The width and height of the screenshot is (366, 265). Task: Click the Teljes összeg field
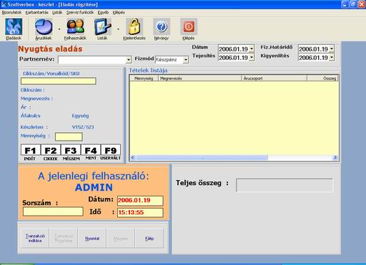(x=285, y=185)
